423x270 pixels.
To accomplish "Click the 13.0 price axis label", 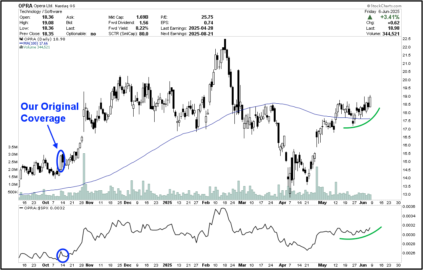I will click(x=406, y=194).
